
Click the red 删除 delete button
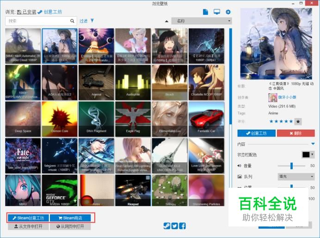coord(295,133)
